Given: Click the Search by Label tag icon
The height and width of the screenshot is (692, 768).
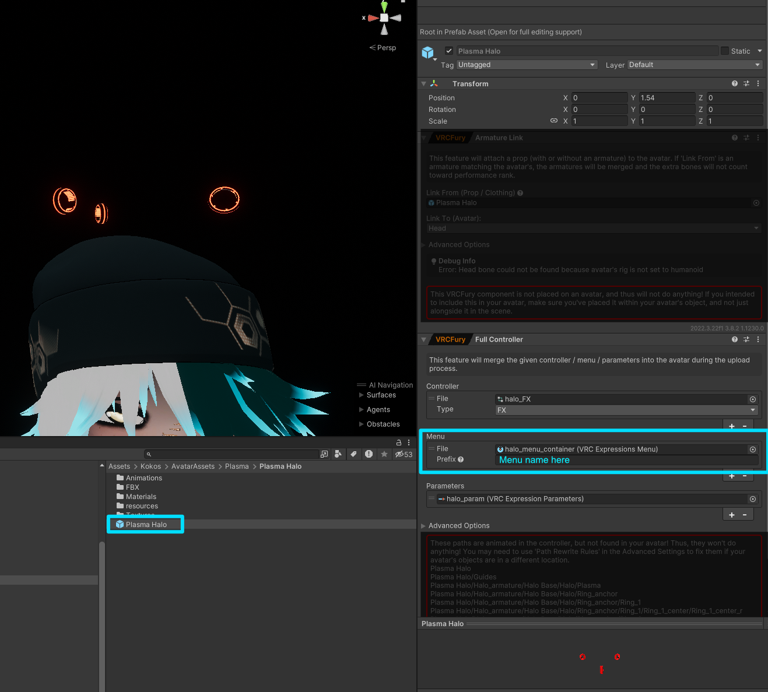Looking at the screenshot, I should (x=353, y=454).
